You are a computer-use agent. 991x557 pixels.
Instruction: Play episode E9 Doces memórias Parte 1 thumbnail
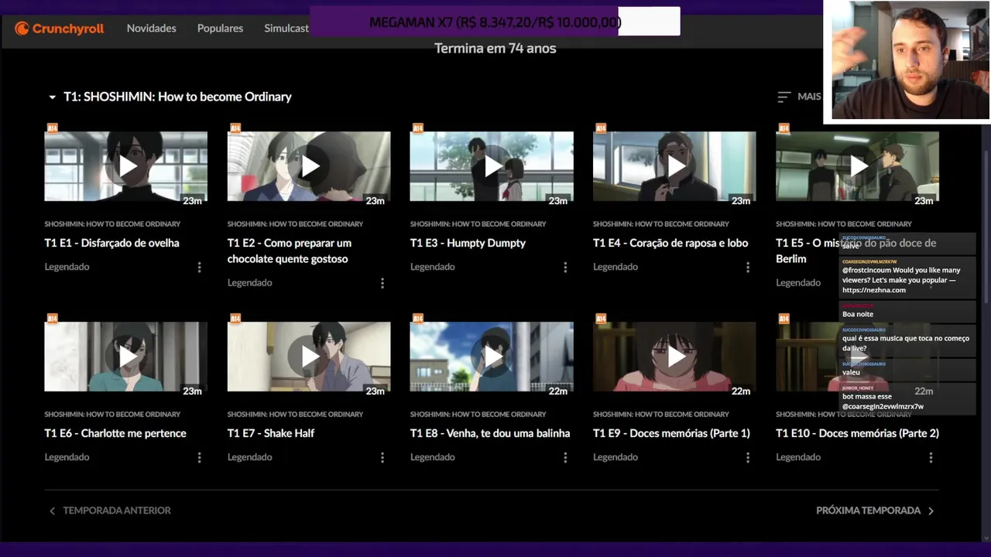click(674, 357)
